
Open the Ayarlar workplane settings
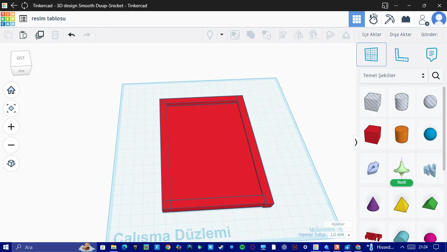point(338,224)
